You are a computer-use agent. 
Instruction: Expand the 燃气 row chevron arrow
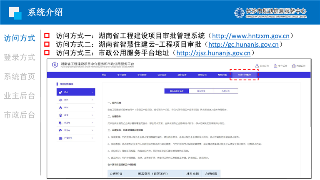coord(93,107)
